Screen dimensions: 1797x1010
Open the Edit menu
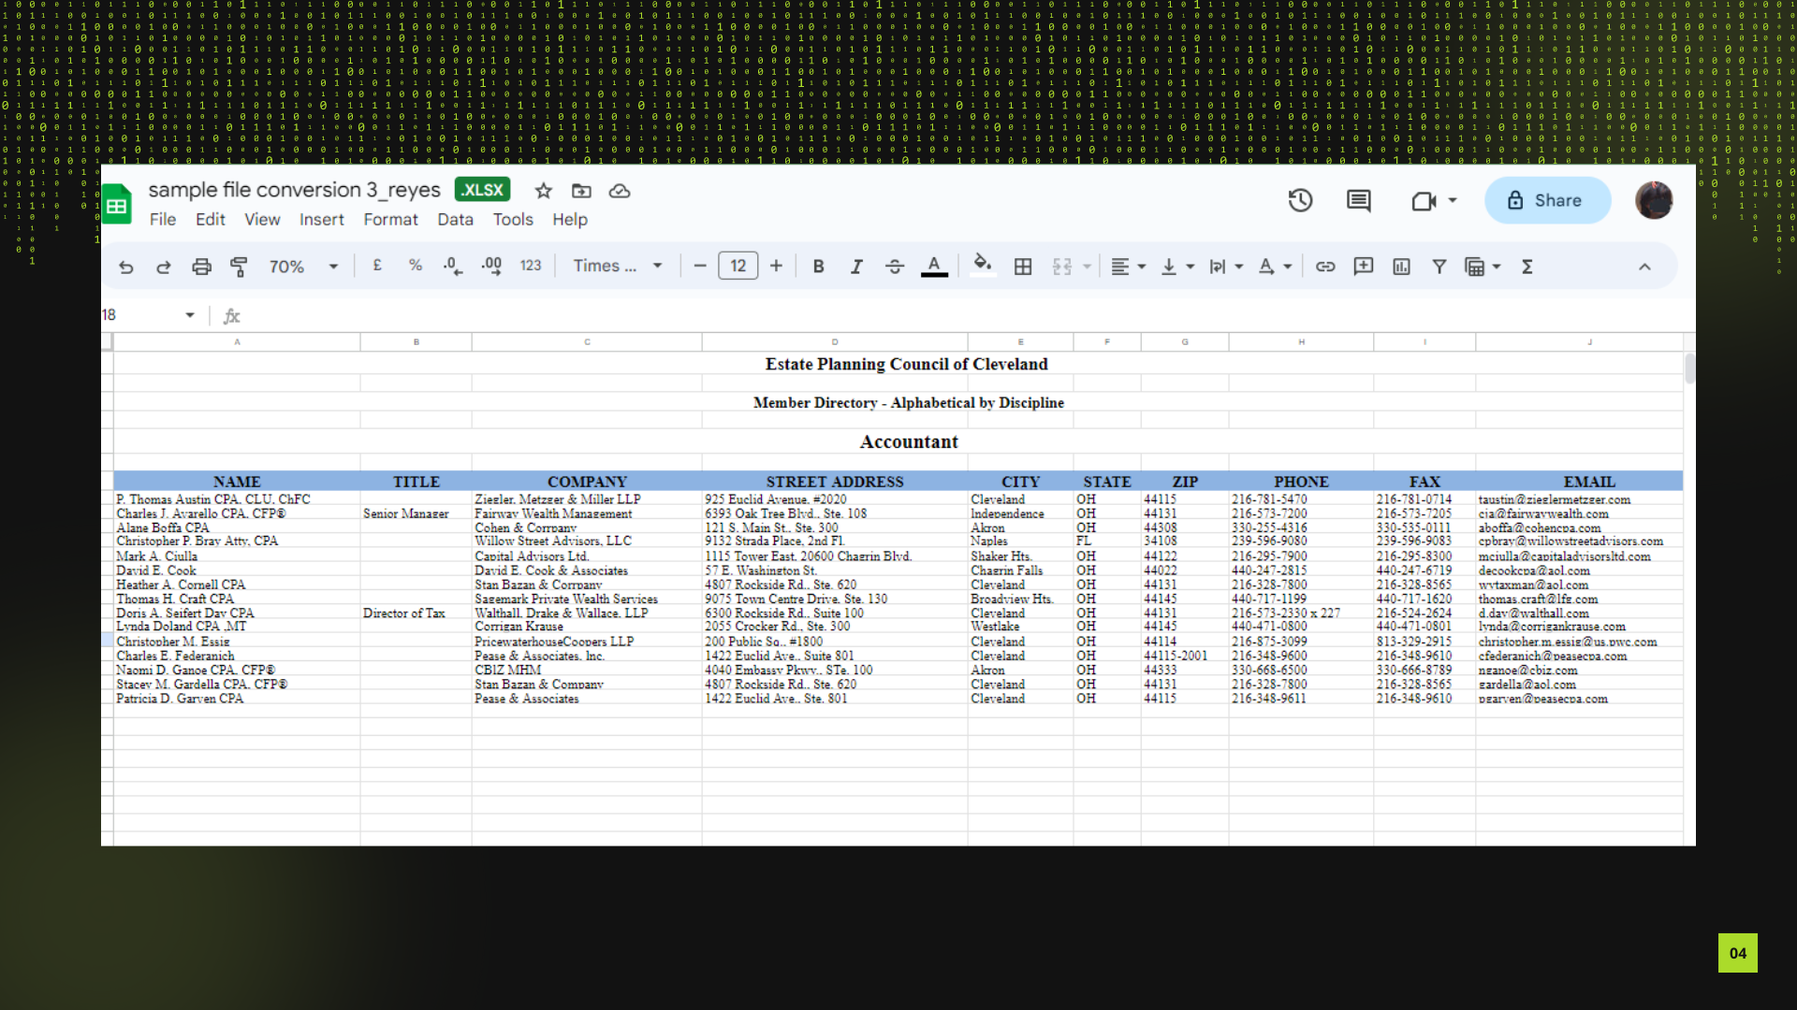[211, 220]
